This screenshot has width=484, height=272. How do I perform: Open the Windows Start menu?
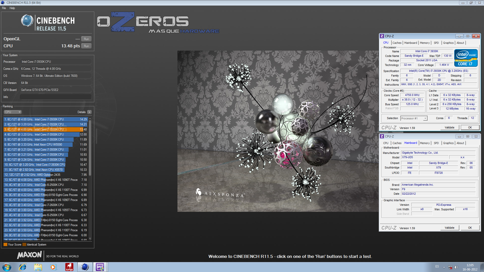[7, 267]
